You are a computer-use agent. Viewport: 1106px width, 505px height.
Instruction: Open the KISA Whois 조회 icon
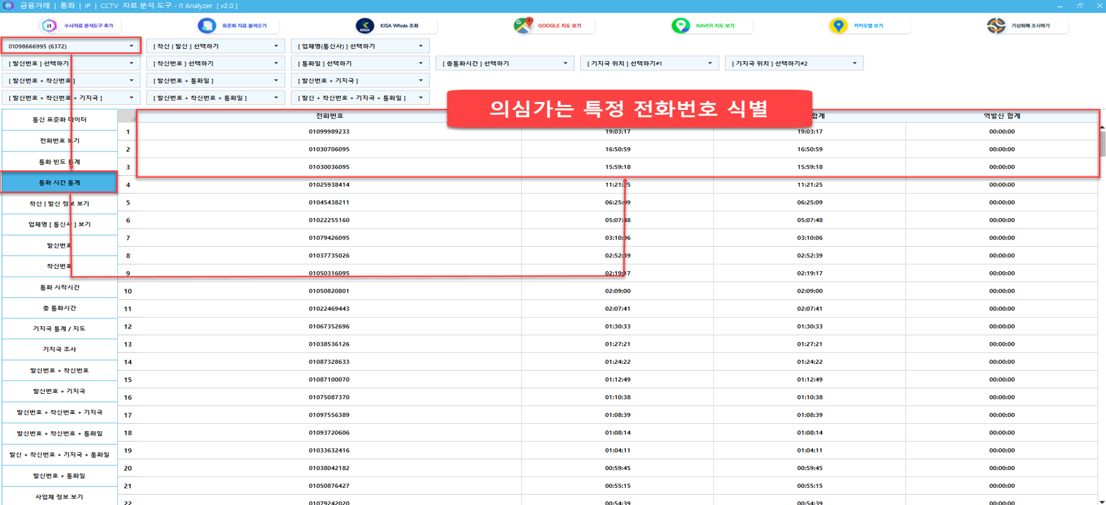(365, 26)
